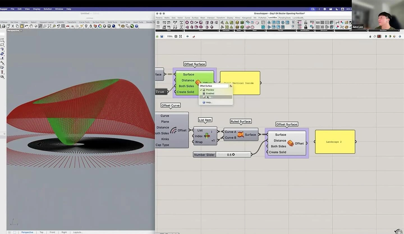Select the Zoom magnifier tool in Rhino
Image resolution: width=404 pixels, height=234 pixels.
(x=40, y=26)
